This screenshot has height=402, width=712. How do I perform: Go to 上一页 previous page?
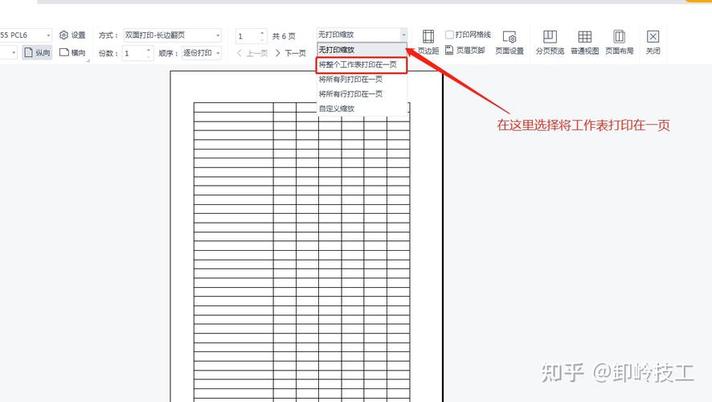252,53
